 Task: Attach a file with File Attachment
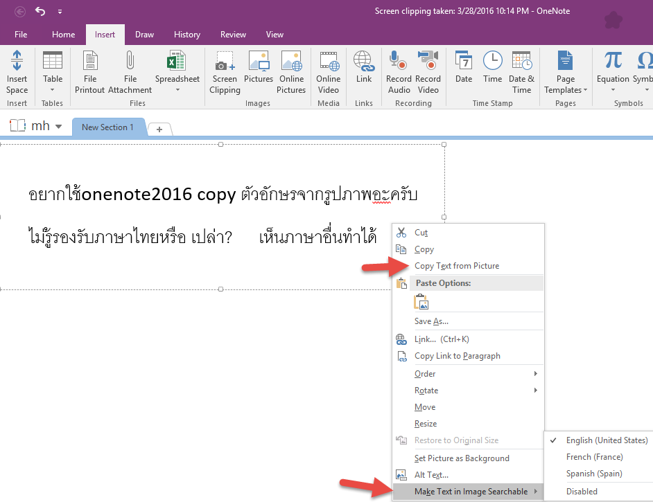tap(130, 72)
